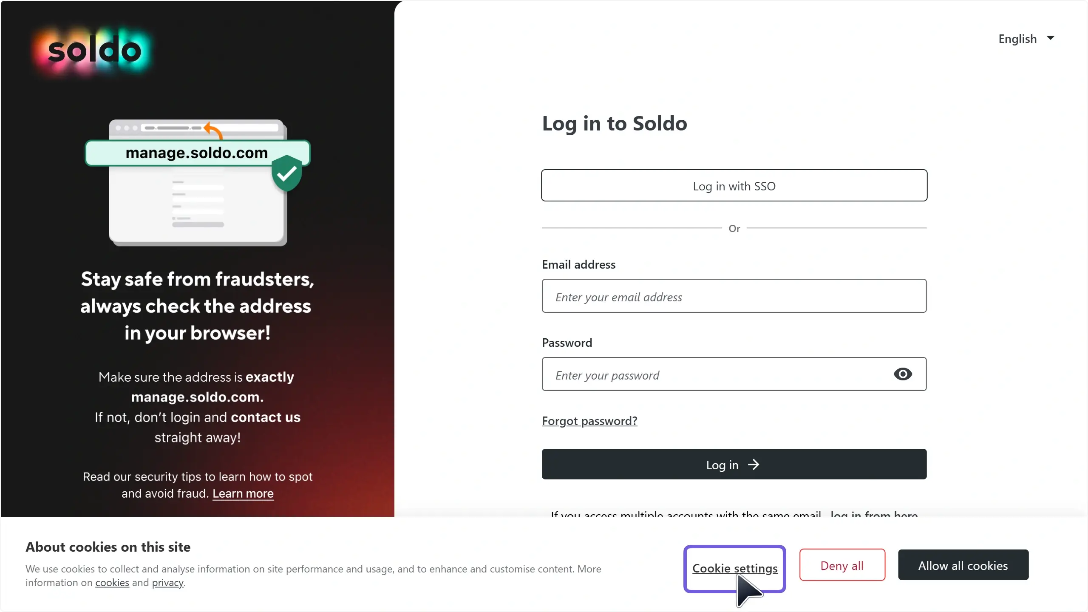Show password using the eye icon
This screenshot has width=1088, height=612.
[x=903, y=374]
